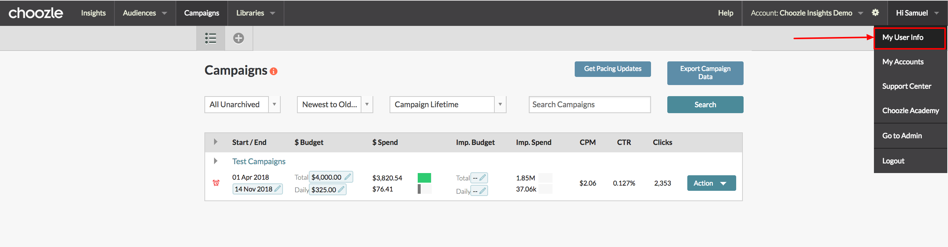Open the settings gear icon
The width and height of the screenshot is (948, 247).
coord(875,13)
